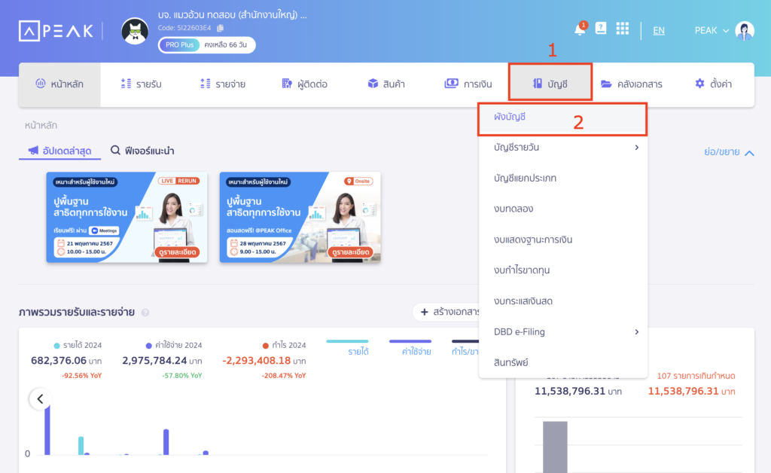Click the company avatar next to the name
771x473 pixels.
click(x=136, y=32)
